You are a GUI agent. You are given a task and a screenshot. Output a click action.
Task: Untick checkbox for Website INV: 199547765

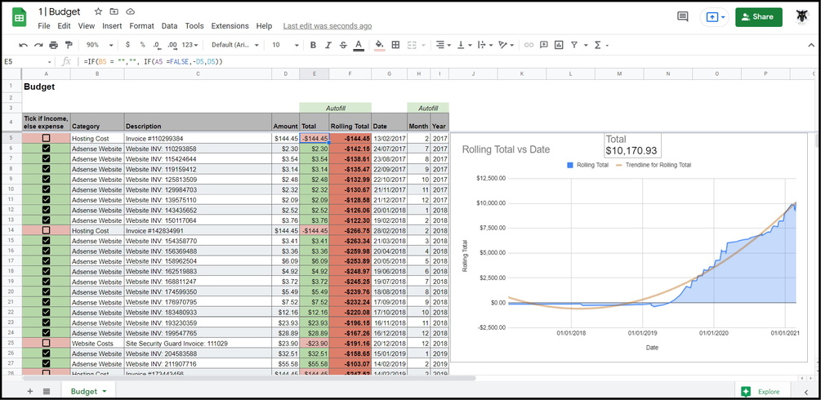pos(46,333)
